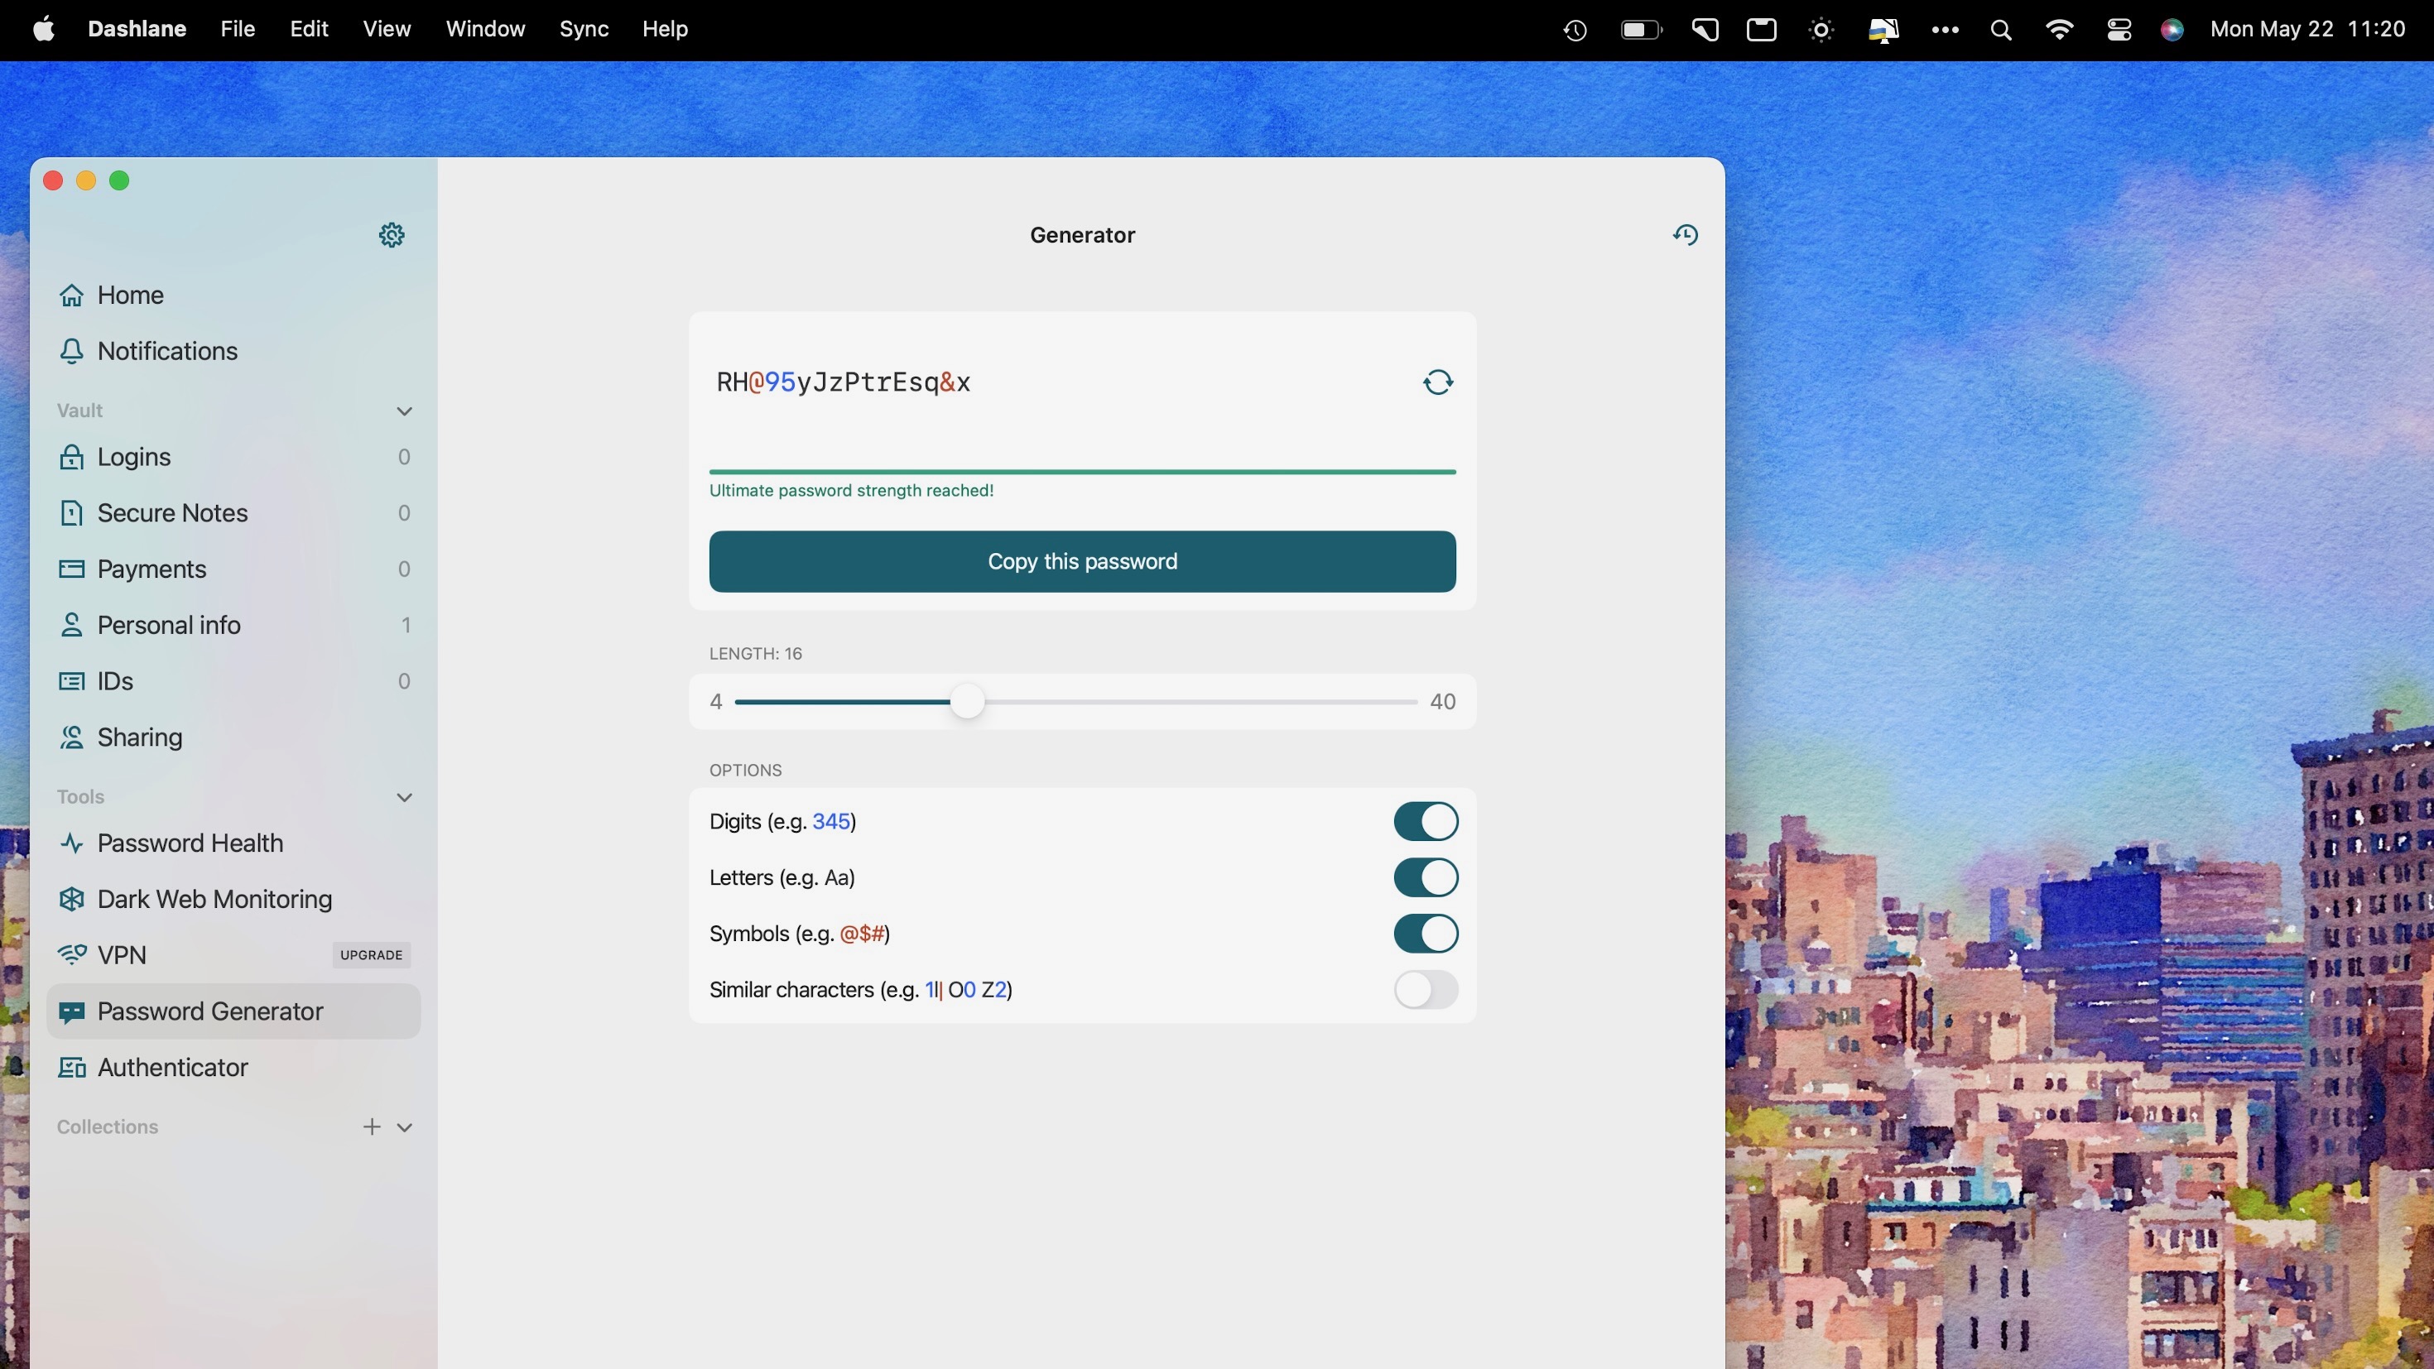Regenerate the password with refresh icon
This screenshot has height=1369, width=2434.
coord(1437,382)
